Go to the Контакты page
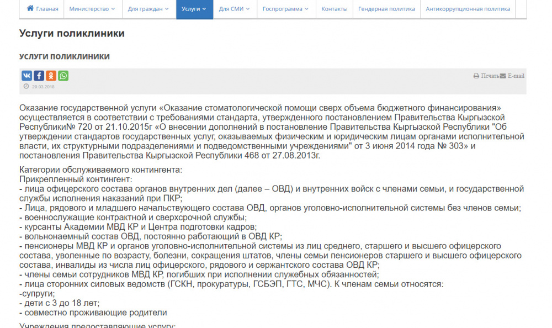 tap(334, 9)
